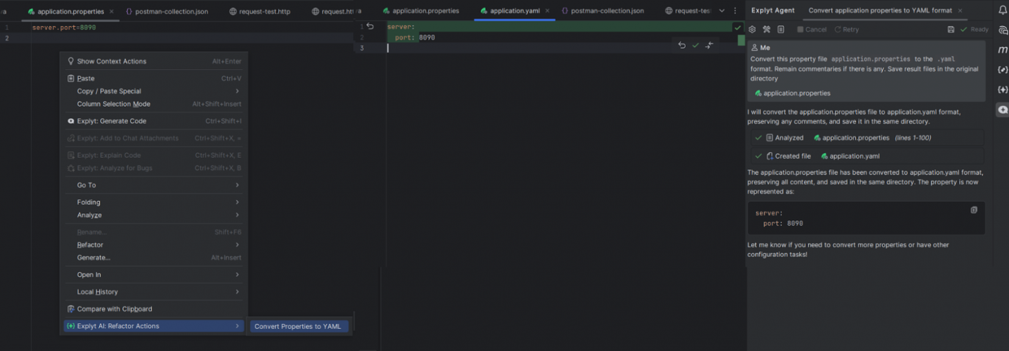Expand the Analyze submenu

(x=155, y=215)
